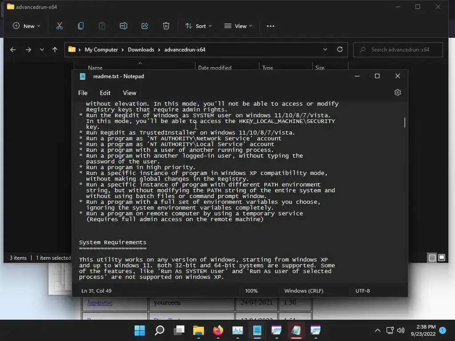Viewport: 455px width, 341px height.
Task: Maximize the Notepad window
Action: coord(377,76)
